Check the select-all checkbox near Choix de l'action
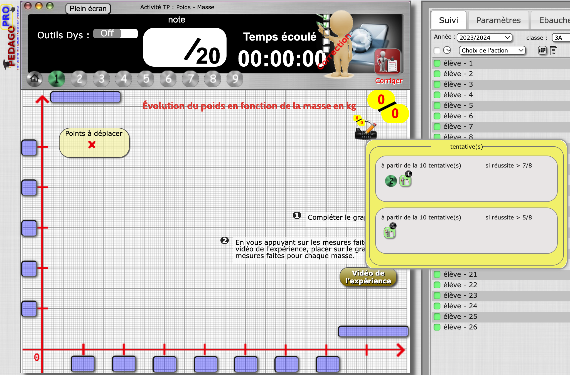 coord(437,51)
